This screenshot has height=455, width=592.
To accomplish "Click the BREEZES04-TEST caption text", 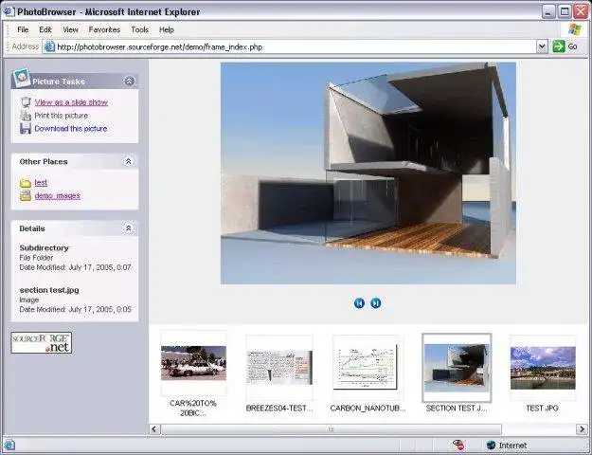I will click(x=279, y=409).
